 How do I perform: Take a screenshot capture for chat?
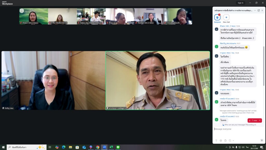(x=230, y=141)
